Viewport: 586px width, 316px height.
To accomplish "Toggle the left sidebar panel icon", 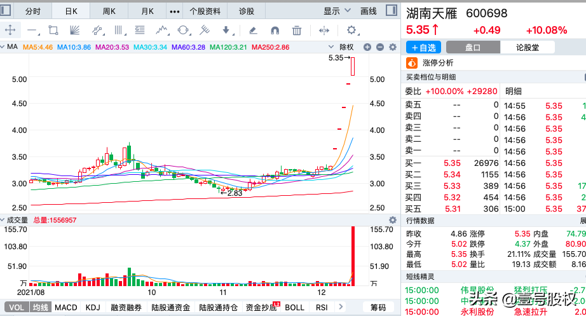I will click(x=5, y=10).
